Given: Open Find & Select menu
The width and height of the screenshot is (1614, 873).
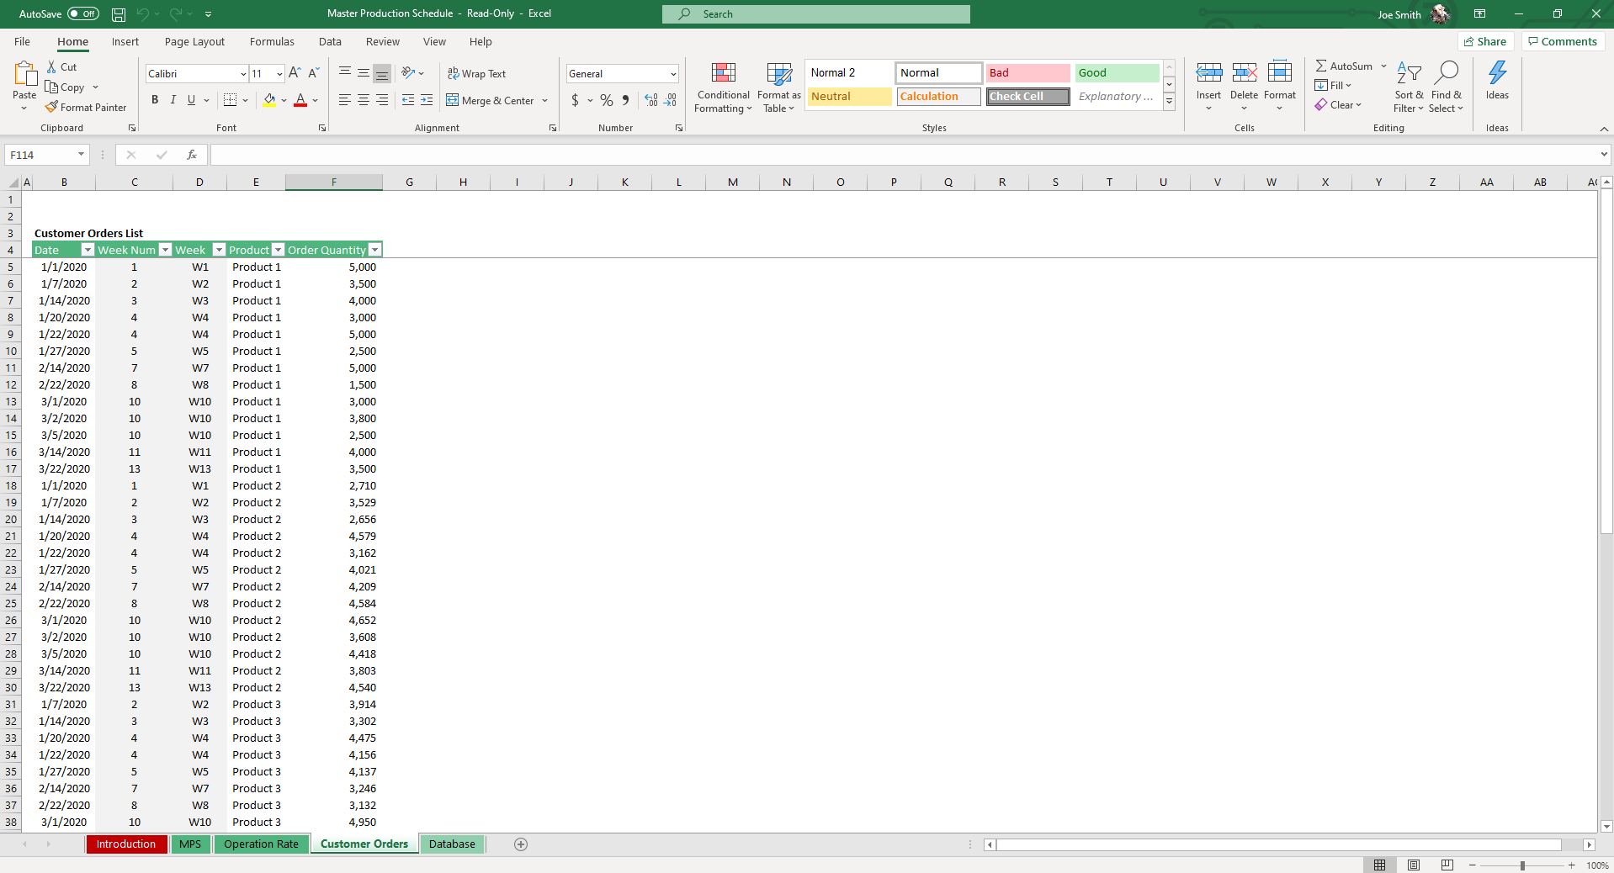Looking at the screenshot, I should tap(1447, 87).
